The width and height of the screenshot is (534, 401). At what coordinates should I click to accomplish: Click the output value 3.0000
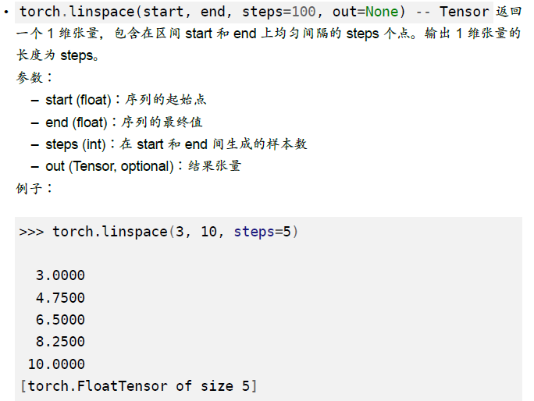pos(60,275)
